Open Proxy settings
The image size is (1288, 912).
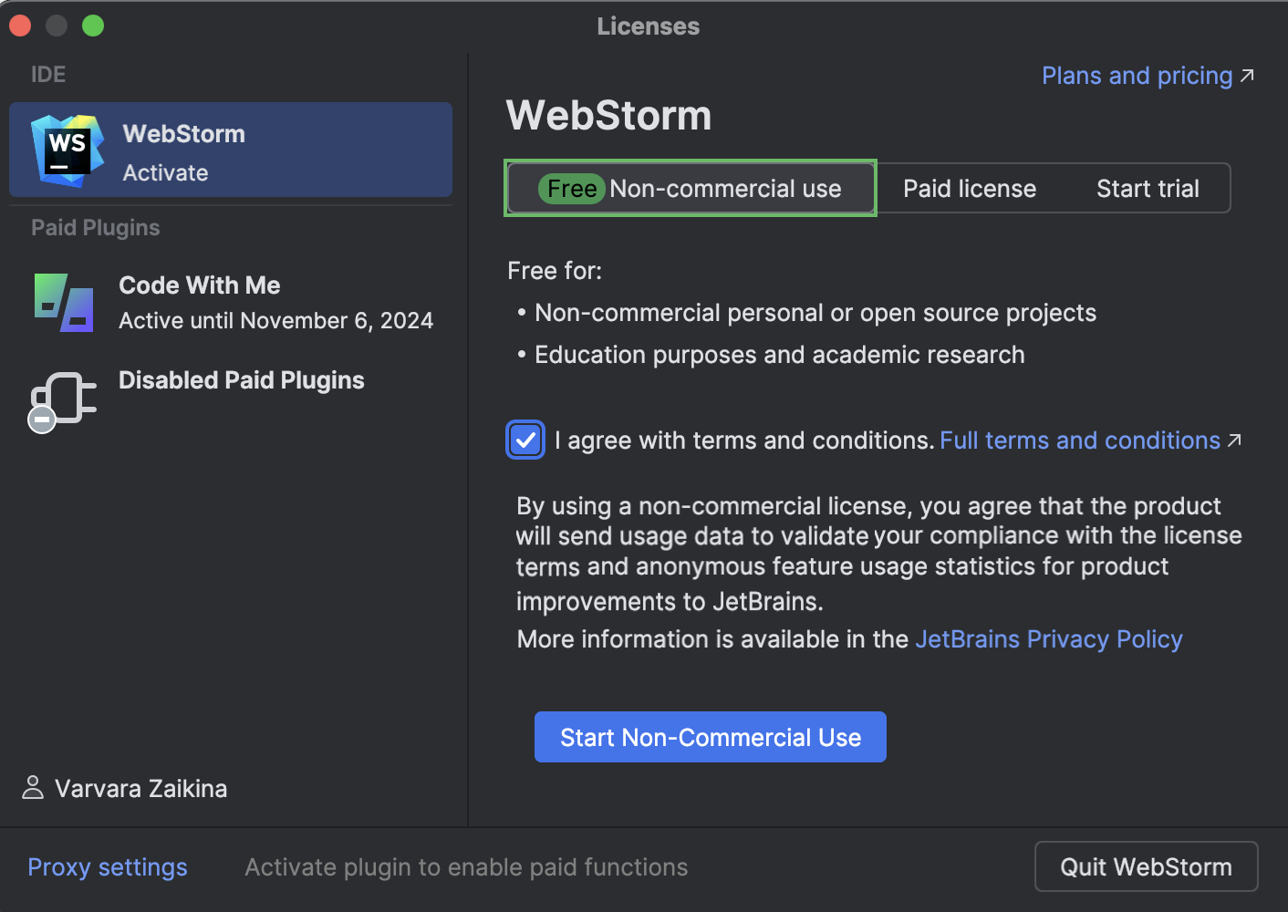click(108, 866)
